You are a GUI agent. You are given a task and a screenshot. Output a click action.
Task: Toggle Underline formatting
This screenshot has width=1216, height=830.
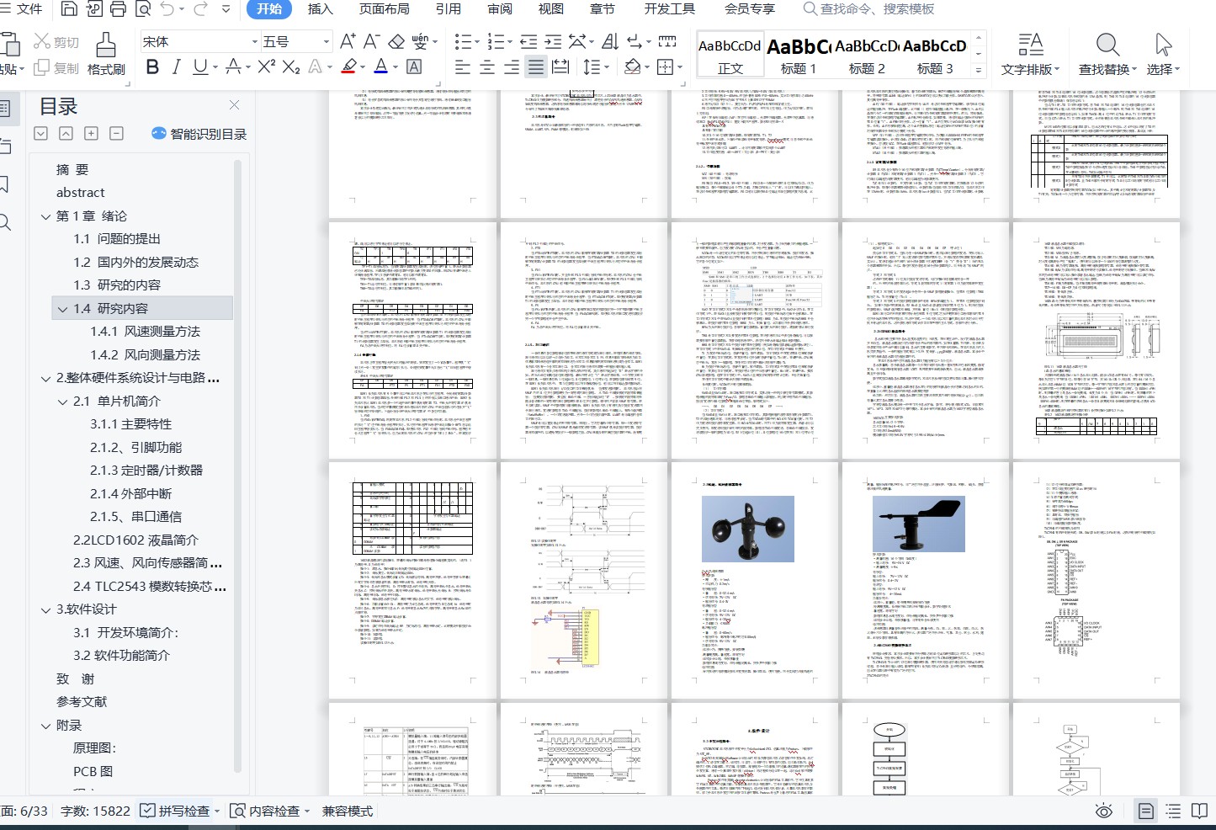[x=199, y=67]
